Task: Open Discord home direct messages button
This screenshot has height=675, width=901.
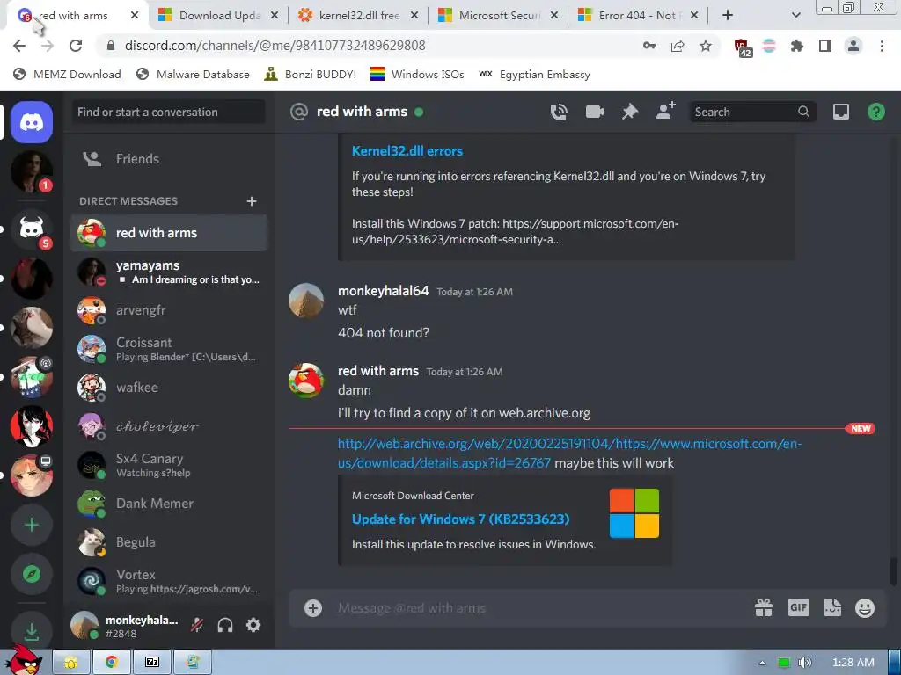Action: (32, 122)
